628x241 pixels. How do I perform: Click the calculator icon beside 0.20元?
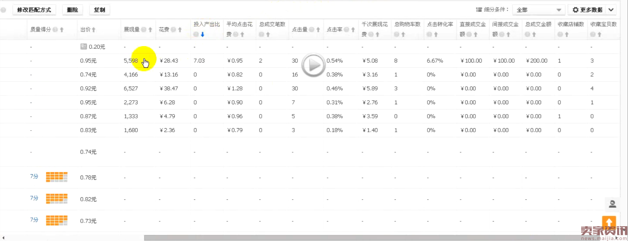[83, 47]
